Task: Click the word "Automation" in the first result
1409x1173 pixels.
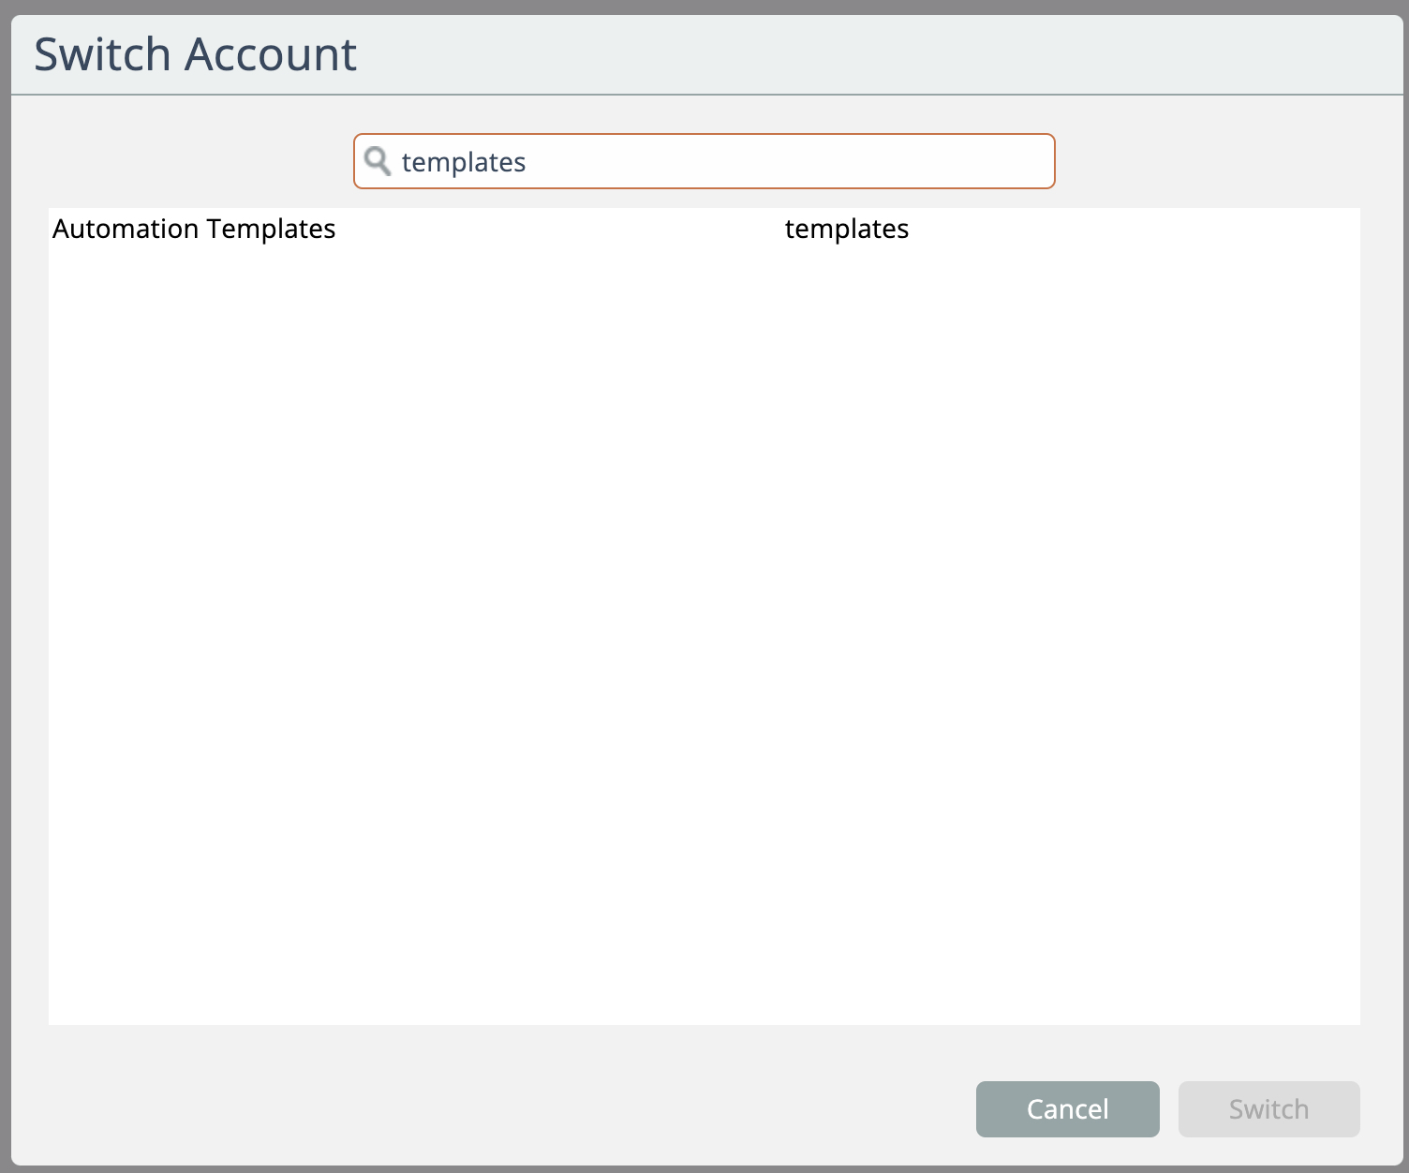Action: 126,229
